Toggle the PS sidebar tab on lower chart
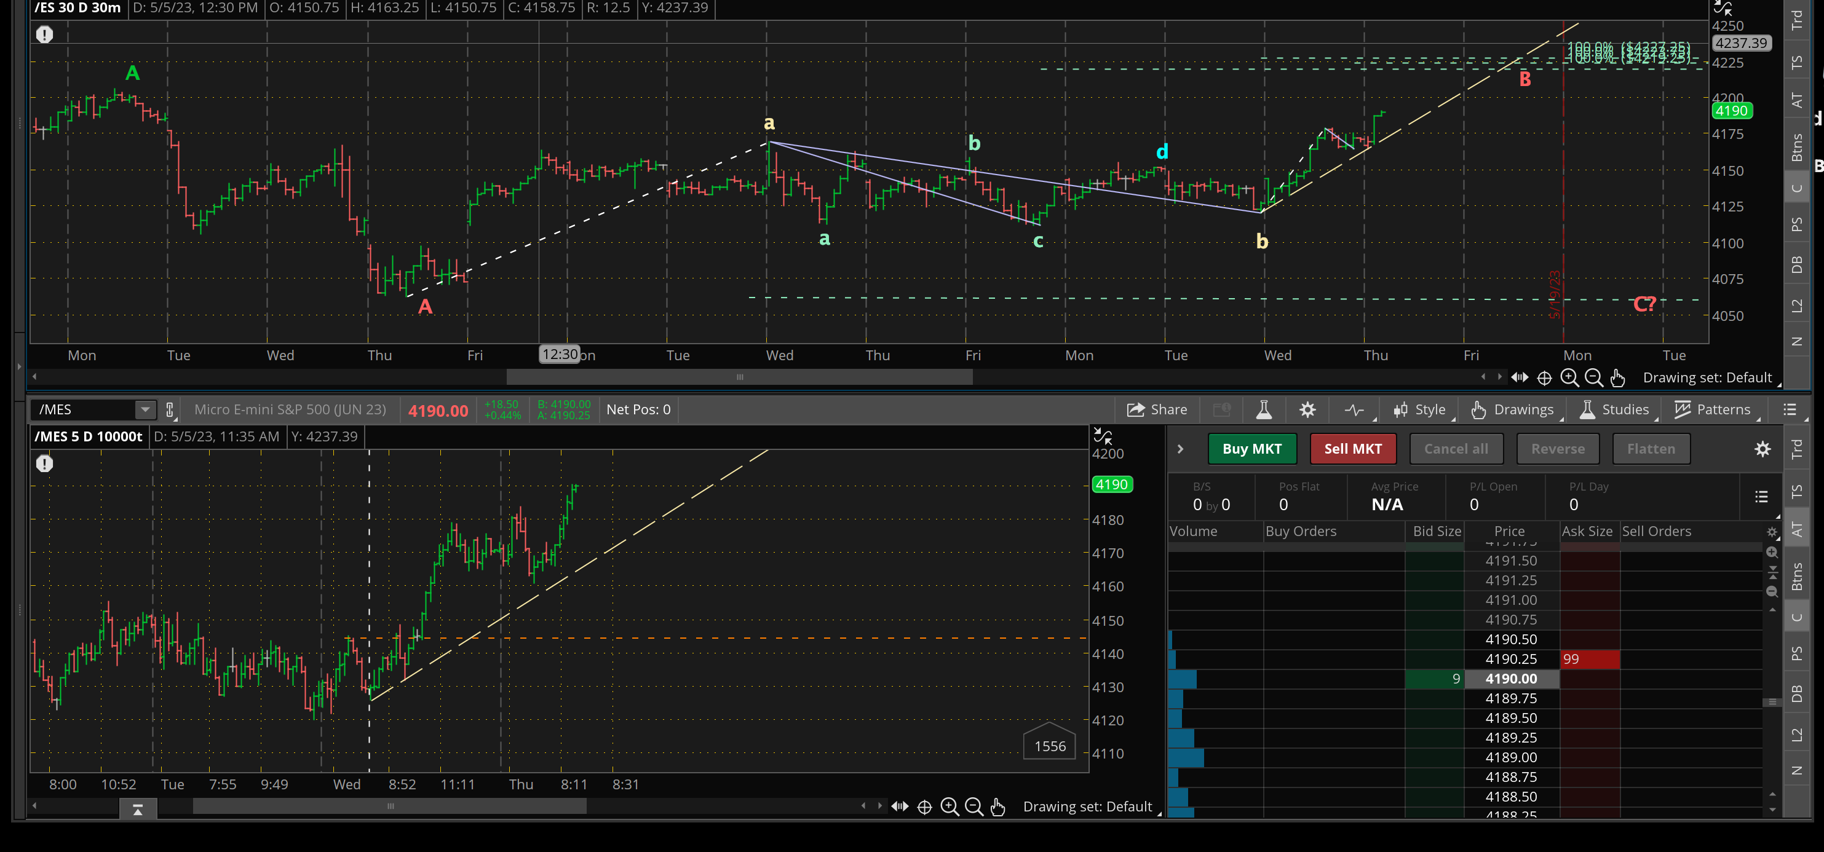Image resolution: width=1824 pixels, height=852 pixels. [x=1797, y=653]
